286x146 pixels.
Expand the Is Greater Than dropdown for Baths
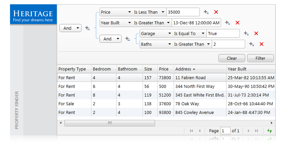192,44
